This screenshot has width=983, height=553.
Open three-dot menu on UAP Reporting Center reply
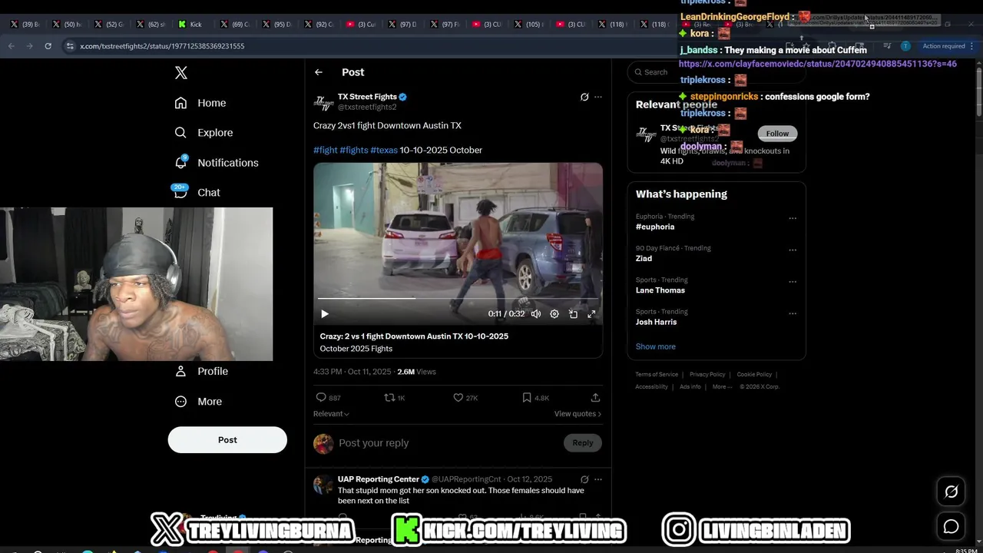[x=598, y=479]
